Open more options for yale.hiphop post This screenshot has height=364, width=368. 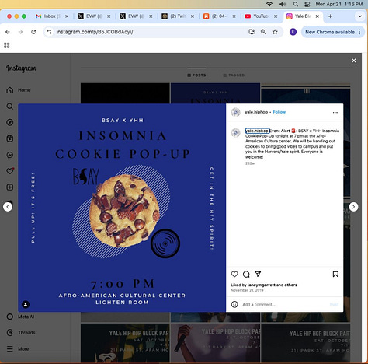(335, 112)
